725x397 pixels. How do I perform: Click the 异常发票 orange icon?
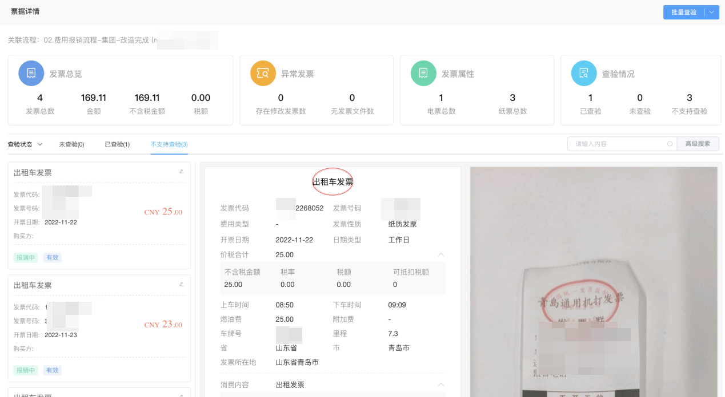point(263,74)
